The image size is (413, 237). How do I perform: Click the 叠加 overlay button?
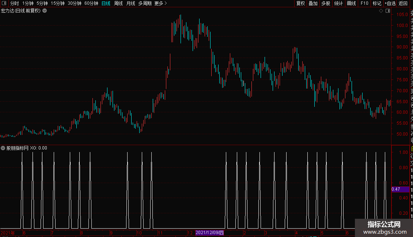(x=313, y=3)
